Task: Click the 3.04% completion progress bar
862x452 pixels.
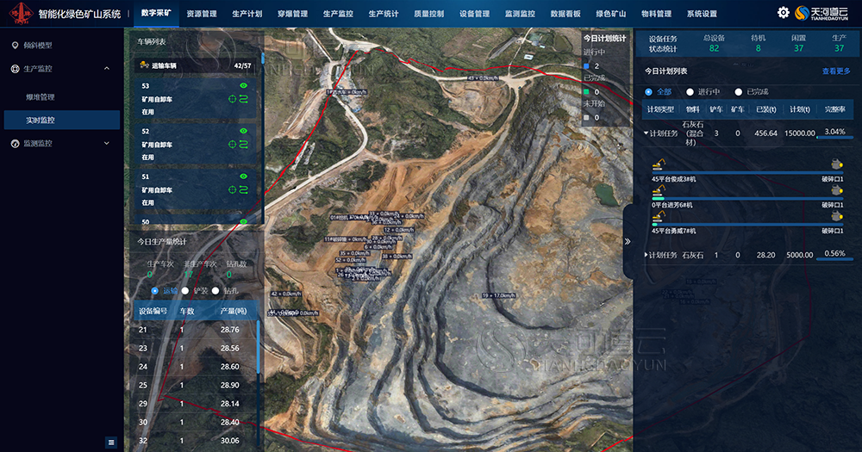Action: [x=834, y=137]
